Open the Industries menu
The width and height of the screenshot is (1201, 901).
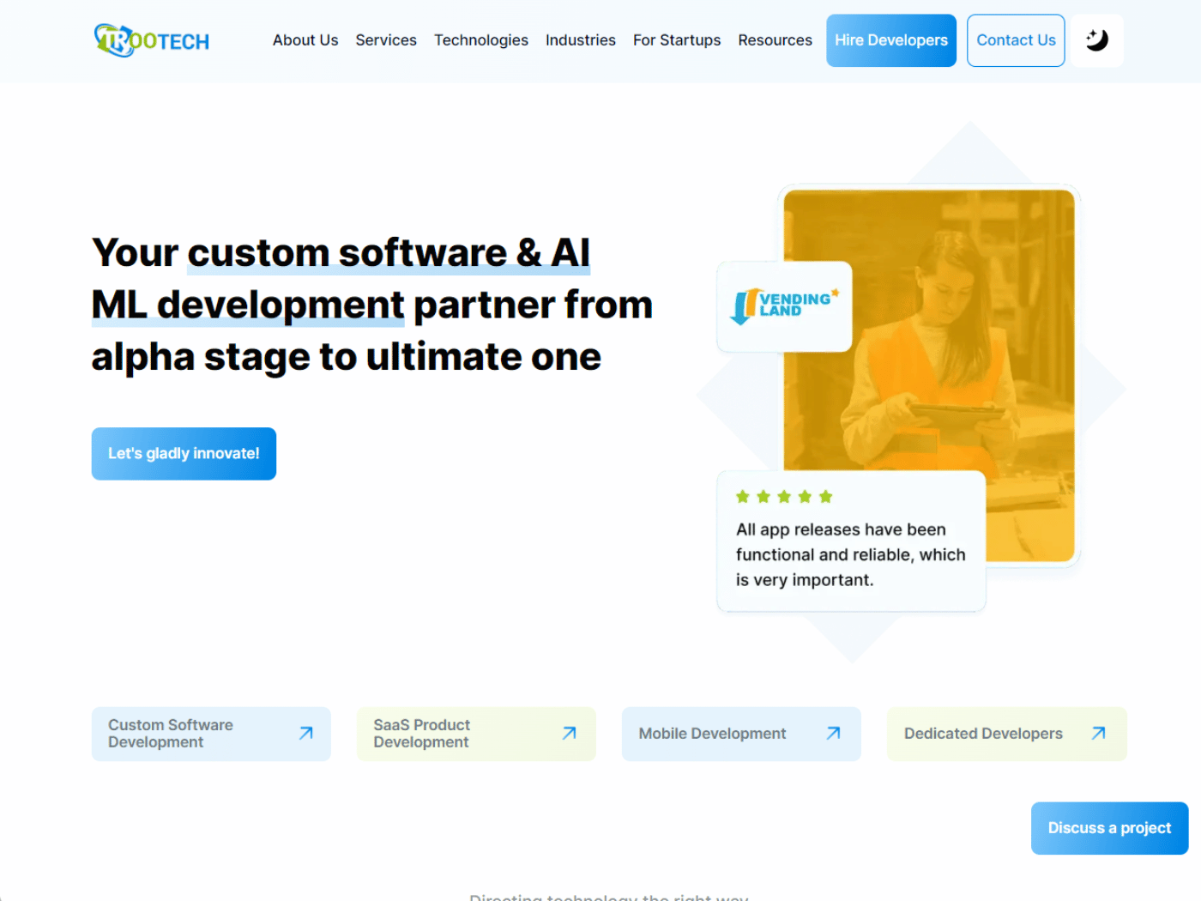click(581, 40)
